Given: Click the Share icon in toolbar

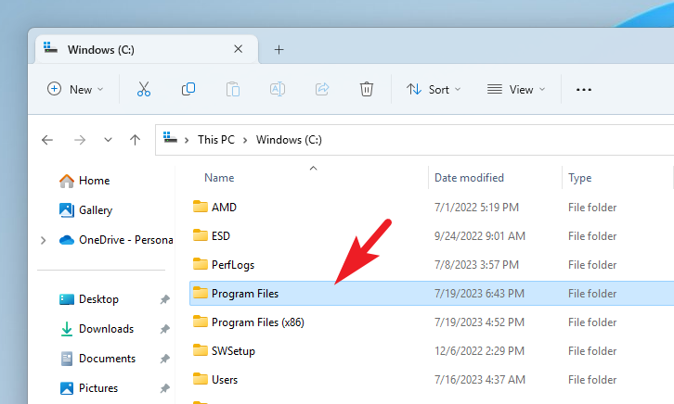Looking at the screenshot, I should (x=322, y=89).
